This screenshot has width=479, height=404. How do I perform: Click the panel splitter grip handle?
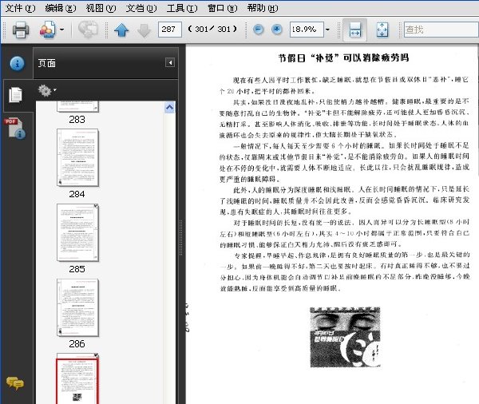pyautogui.click(x=181, y=238)
